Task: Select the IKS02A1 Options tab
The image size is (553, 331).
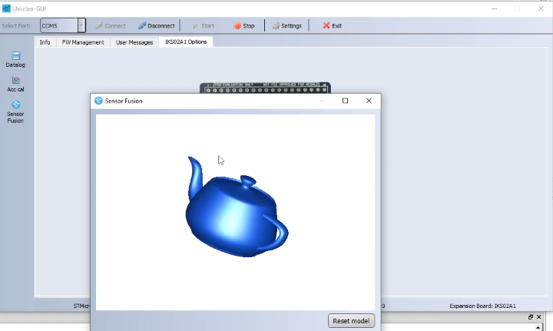Action: pos(186,41)
